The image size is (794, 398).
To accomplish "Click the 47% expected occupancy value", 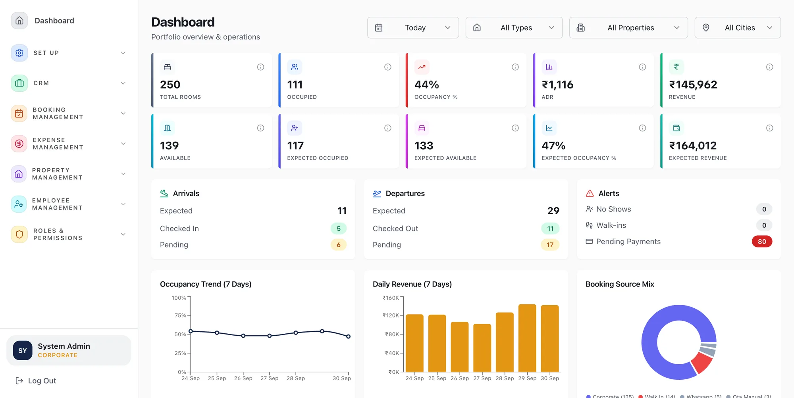I will click(553, 146).
